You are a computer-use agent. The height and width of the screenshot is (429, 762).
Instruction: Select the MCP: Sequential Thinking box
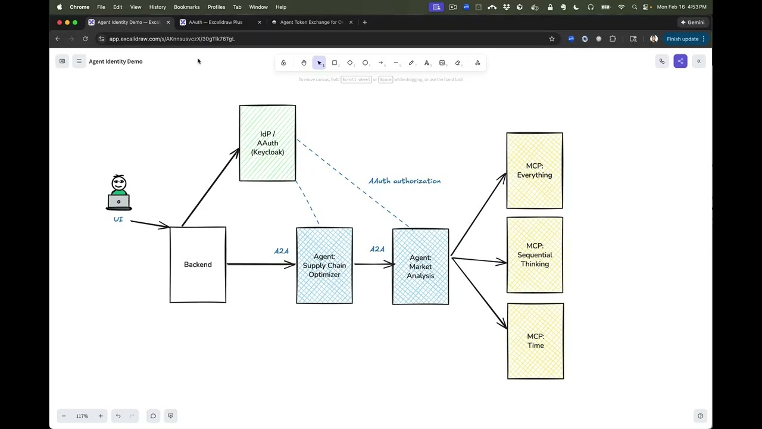click(535, 255)
